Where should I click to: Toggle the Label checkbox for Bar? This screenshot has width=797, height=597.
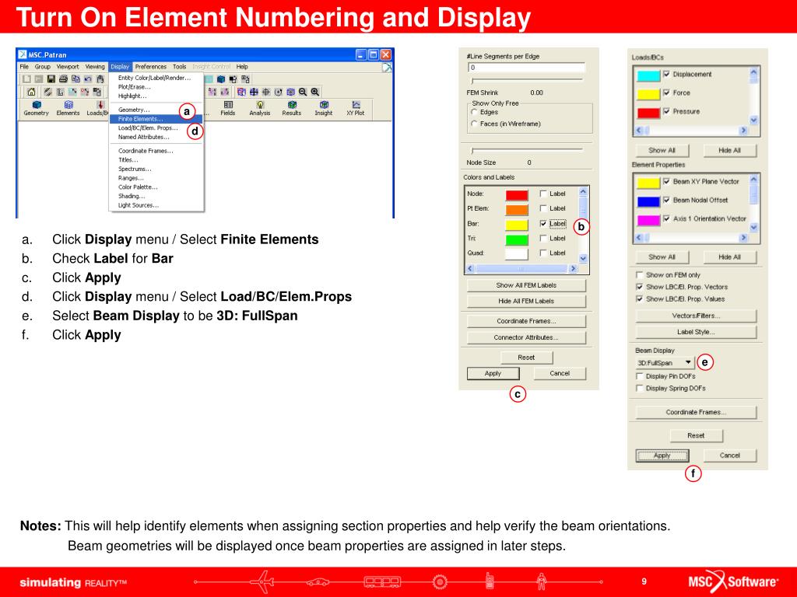pyautogui.click(x=542, y=223)
